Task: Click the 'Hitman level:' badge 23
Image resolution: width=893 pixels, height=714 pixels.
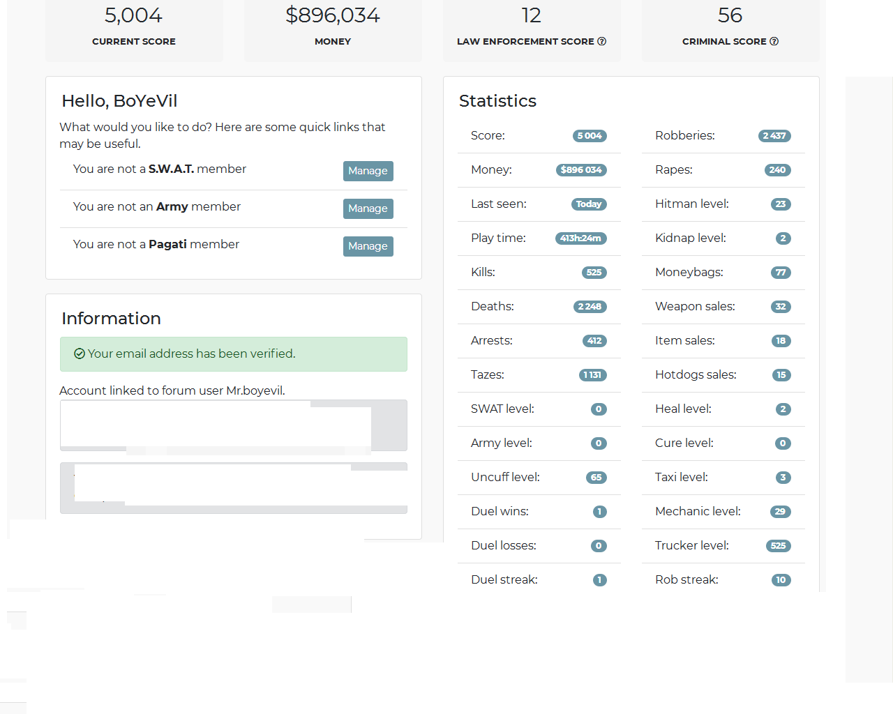Action: 781,204
